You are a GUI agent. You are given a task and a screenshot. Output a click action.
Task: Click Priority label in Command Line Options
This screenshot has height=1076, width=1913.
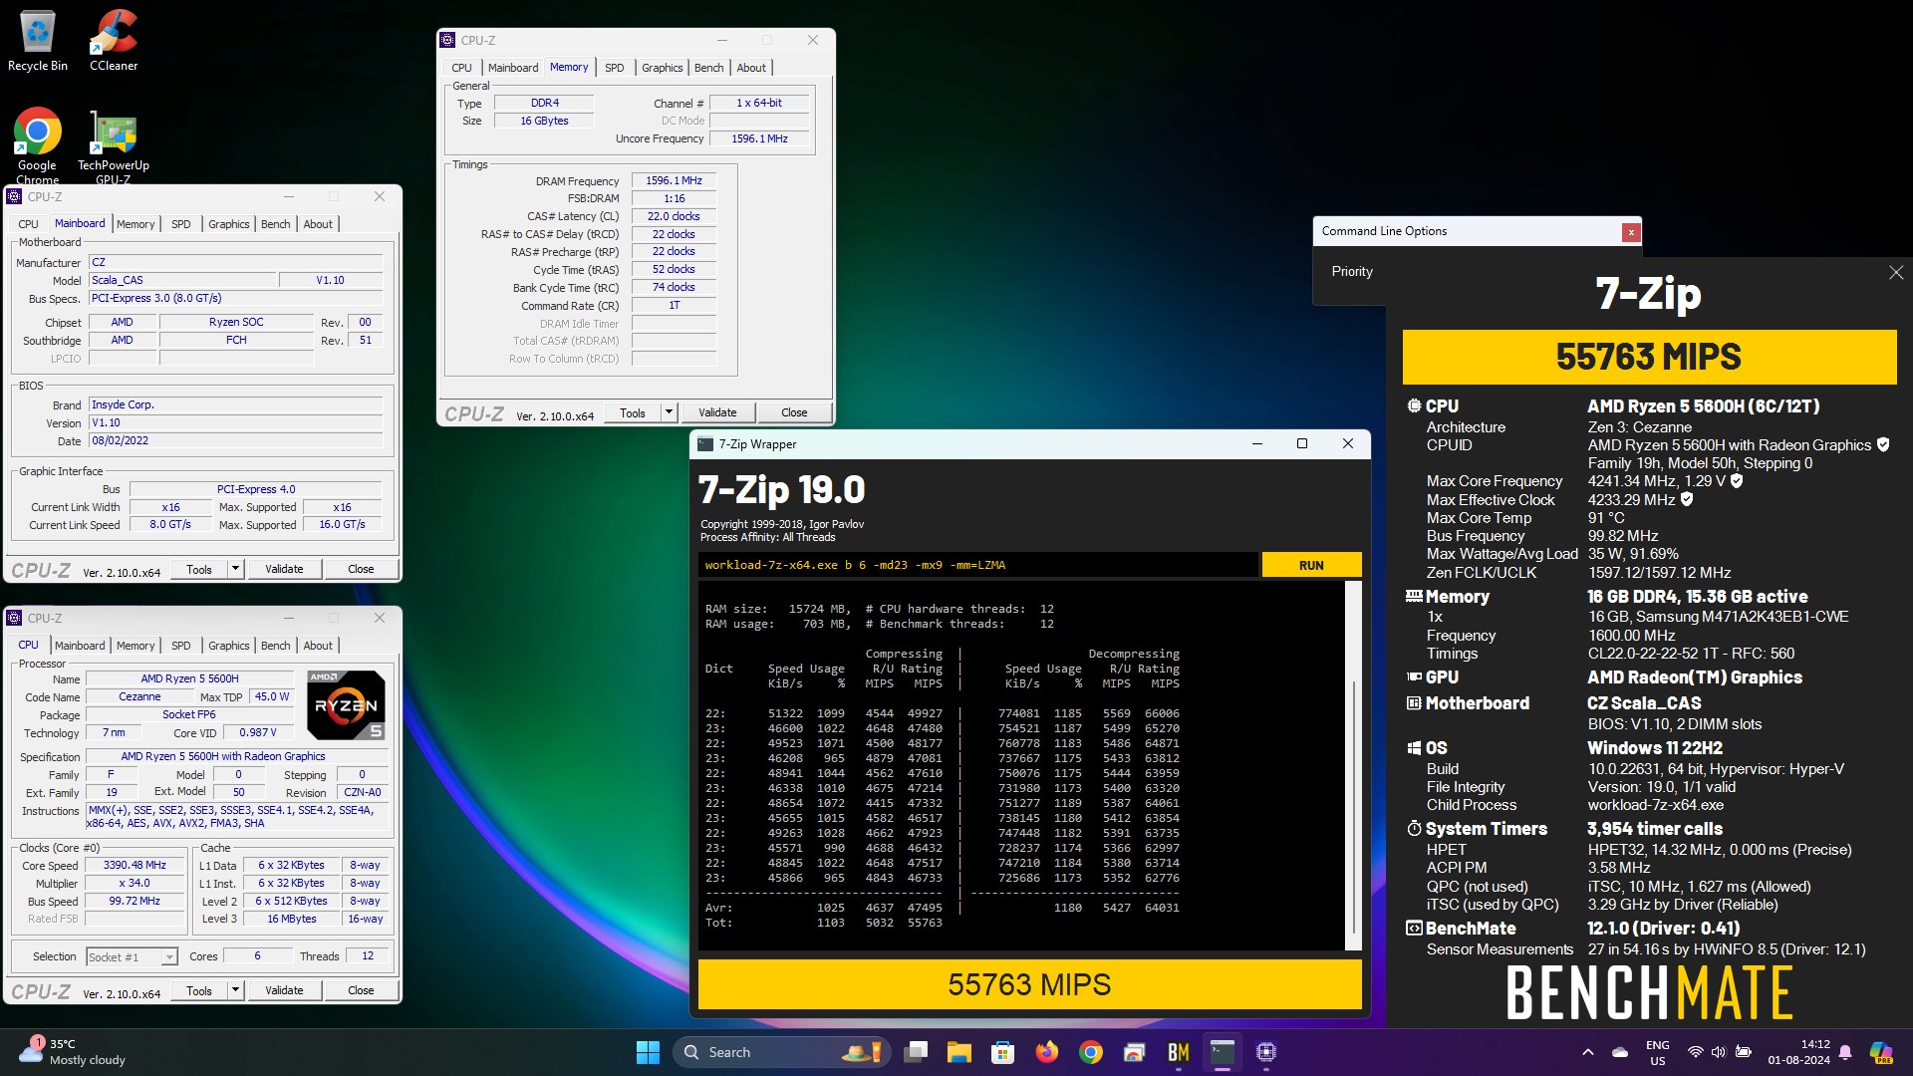pos(1352,271)
